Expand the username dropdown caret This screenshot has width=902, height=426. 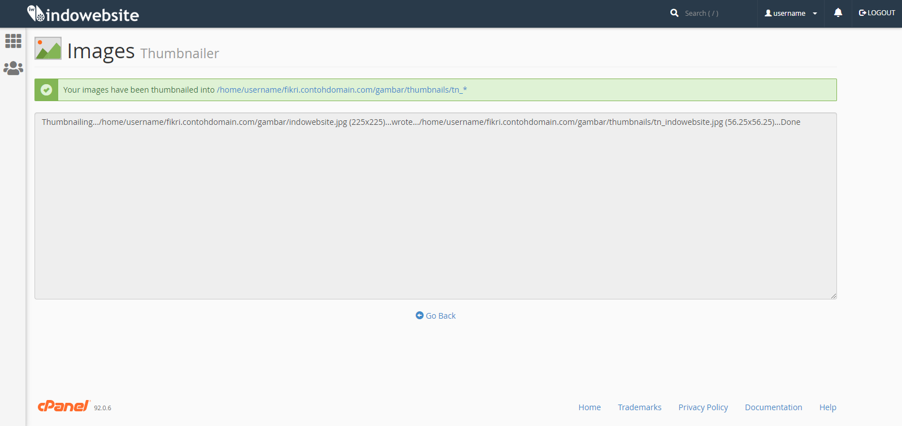pos(815,14)
